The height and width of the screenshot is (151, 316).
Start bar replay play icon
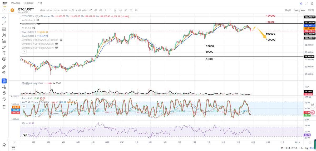(136, 10)
